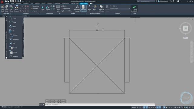Image resolution: width=194 pixels, height=109 pixels.
Task: Open the Edit Block tool
Action: click(2, 8)
